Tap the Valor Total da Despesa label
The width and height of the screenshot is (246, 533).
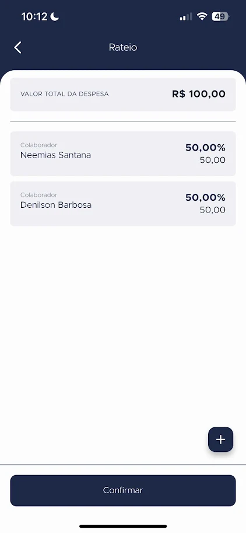pyautogui.click(x=65, y=94)
